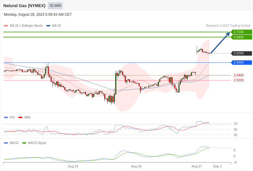Select the Natural Gas (NYMEX) title

click(x=24, y=6)
